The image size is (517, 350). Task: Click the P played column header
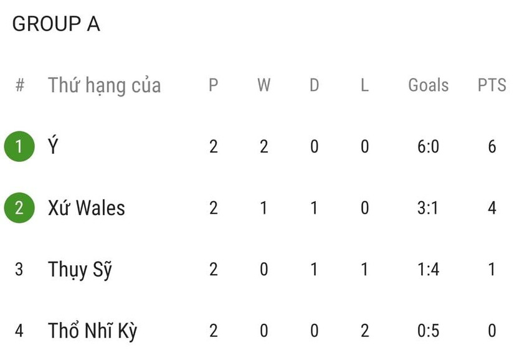pyautogui.click(x=213, y=85)
